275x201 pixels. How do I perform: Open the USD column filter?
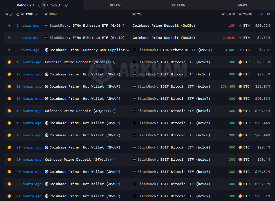(x=261, y=15)
